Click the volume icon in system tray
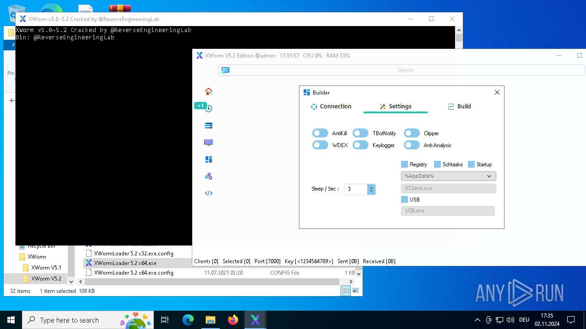Screen dimensions: 586x329 [x=510, y=320]
